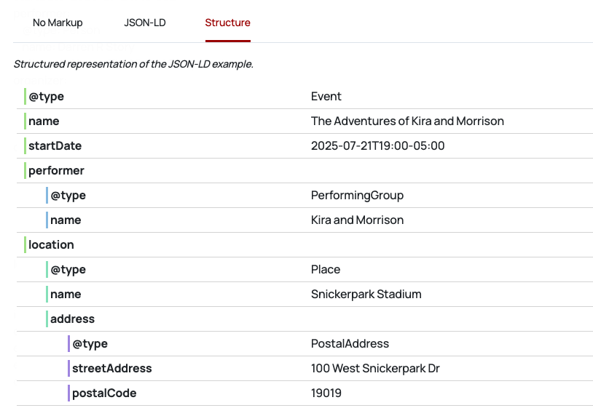Click the start date value 2025-07-21T19:00-05:00
The image size is (593, 408).
pos(377,146)
